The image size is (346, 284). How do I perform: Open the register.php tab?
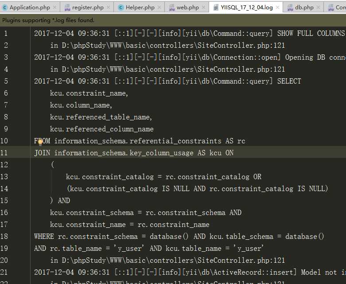pos(88,8)
